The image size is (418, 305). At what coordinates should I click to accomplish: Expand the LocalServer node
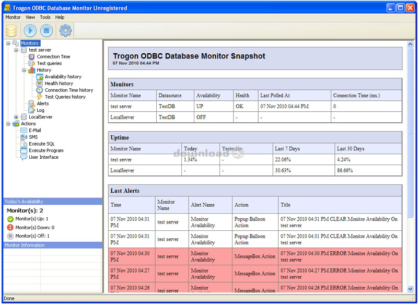(16, 117)
